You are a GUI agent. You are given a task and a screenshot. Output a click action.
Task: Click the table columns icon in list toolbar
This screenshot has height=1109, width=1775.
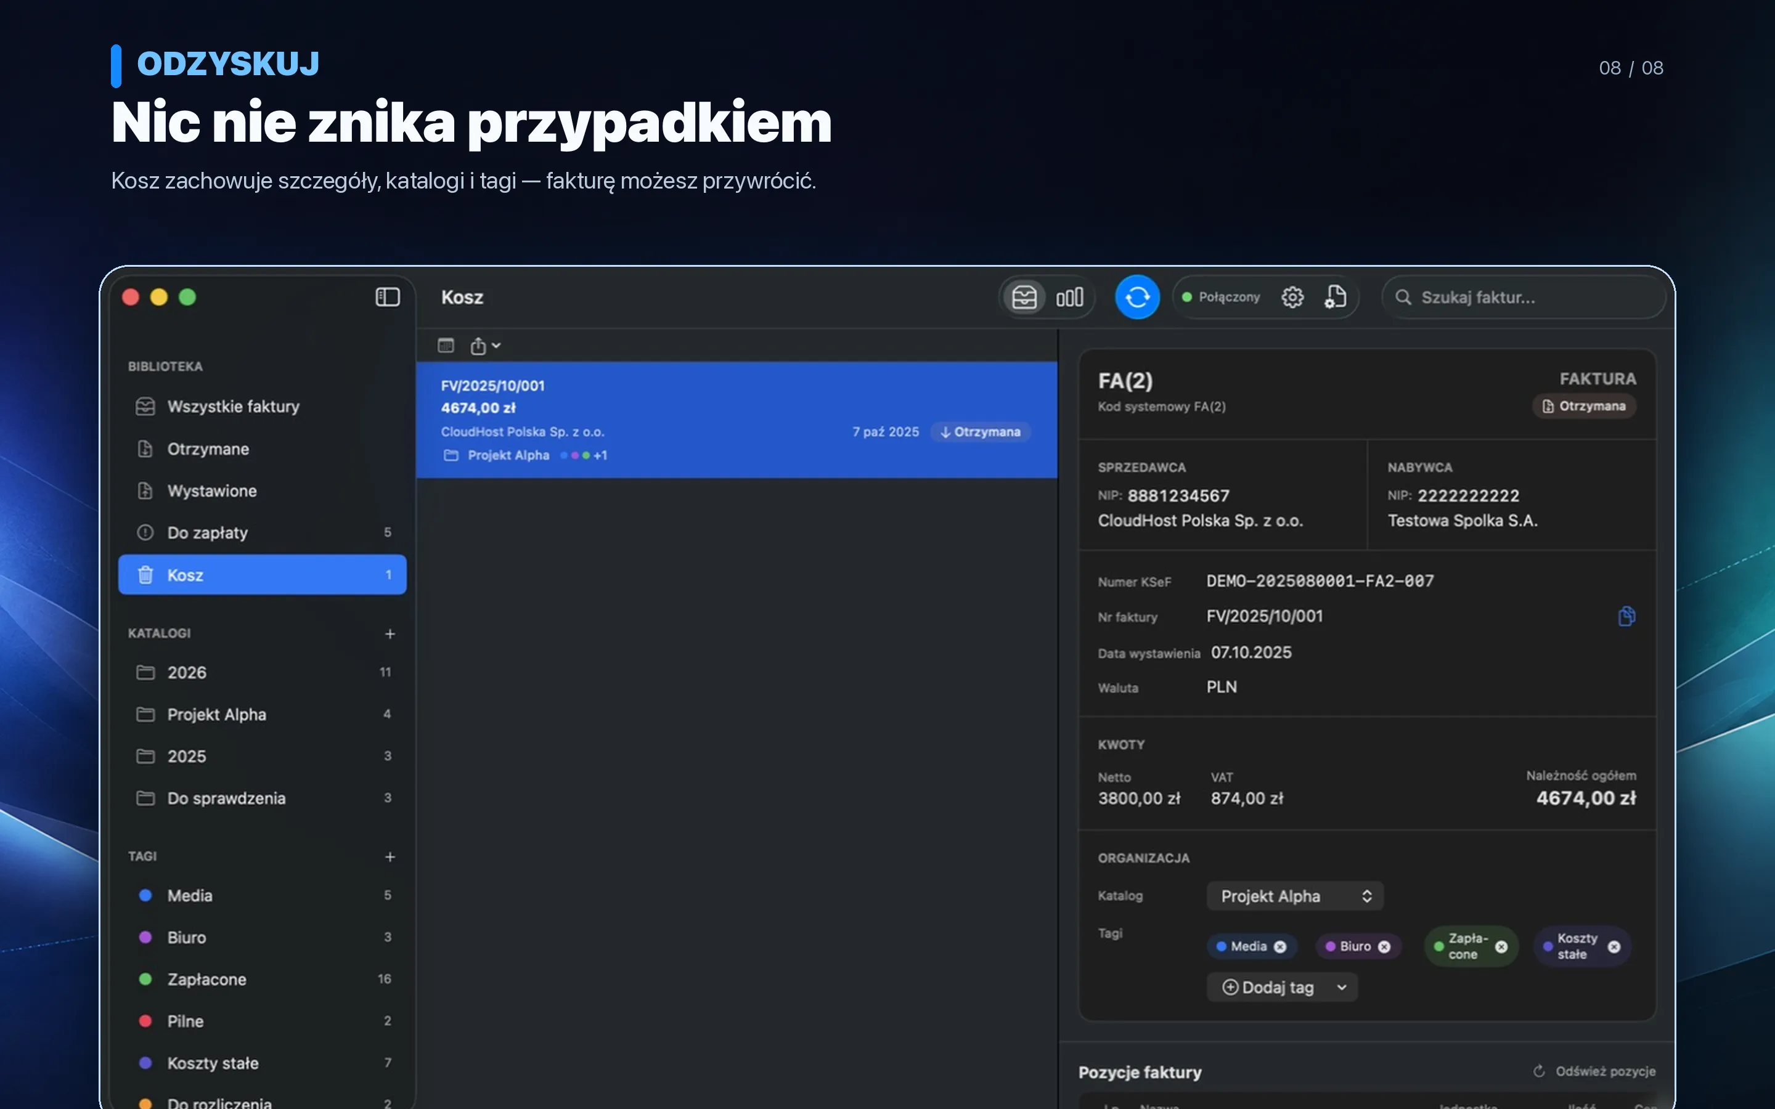coord(446,346)
